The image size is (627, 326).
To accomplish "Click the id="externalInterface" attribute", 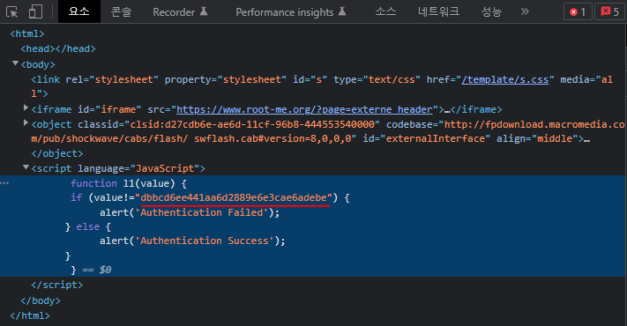I will click(x=426, y=138).
